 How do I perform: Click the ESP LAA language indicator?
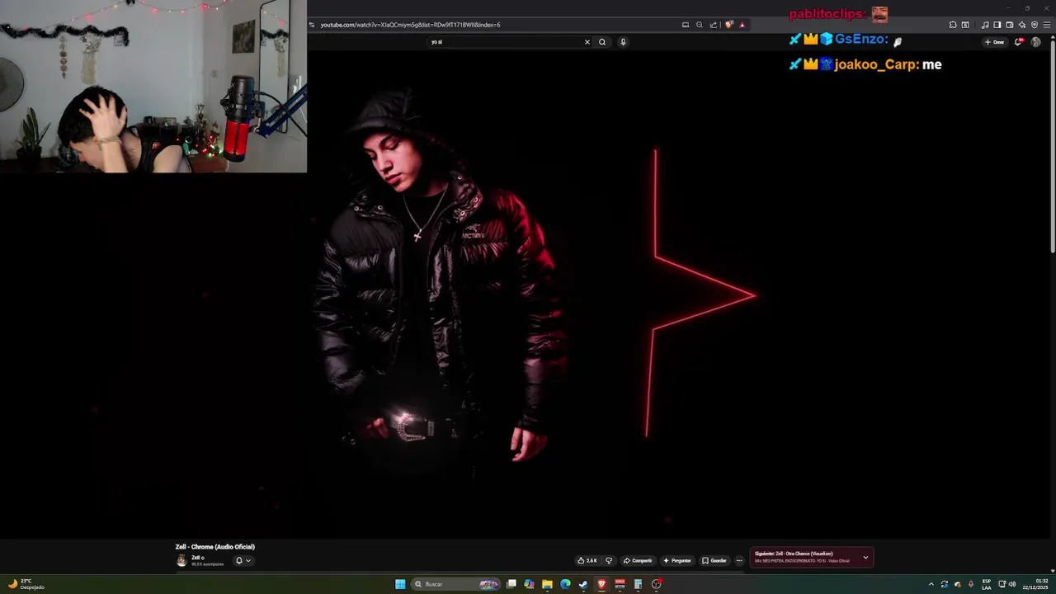[x=987, y=584]
